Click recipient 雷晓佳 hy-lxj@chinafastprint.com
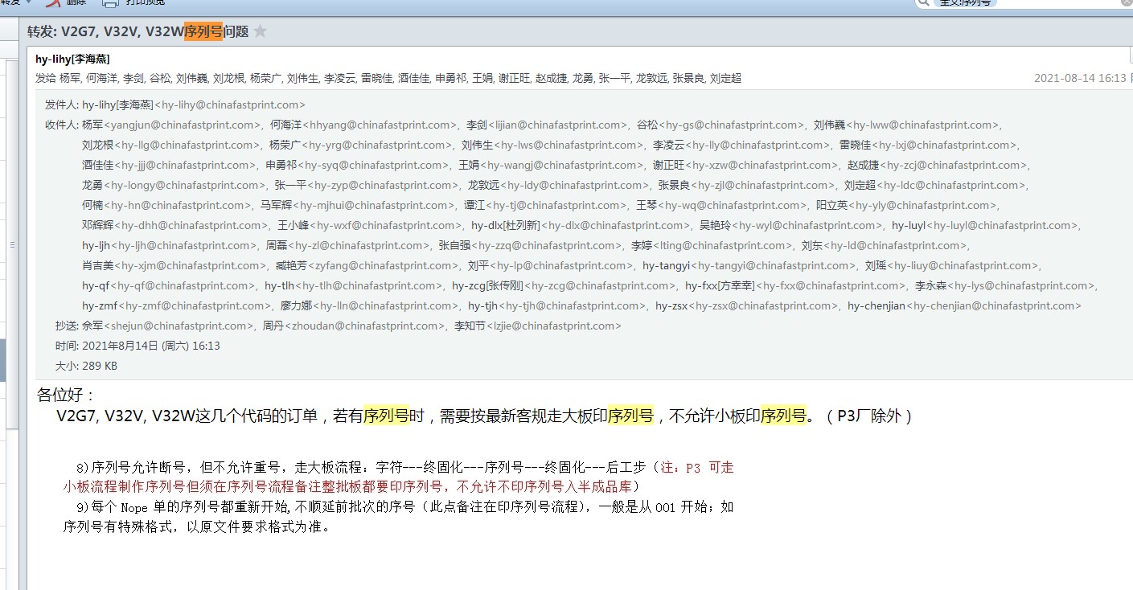This screenshot has height=590, width=1133. pos(928,145)
